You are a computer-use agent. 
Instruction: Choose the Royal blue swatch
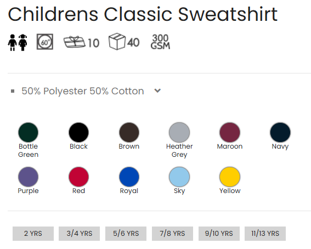(129, 177)
